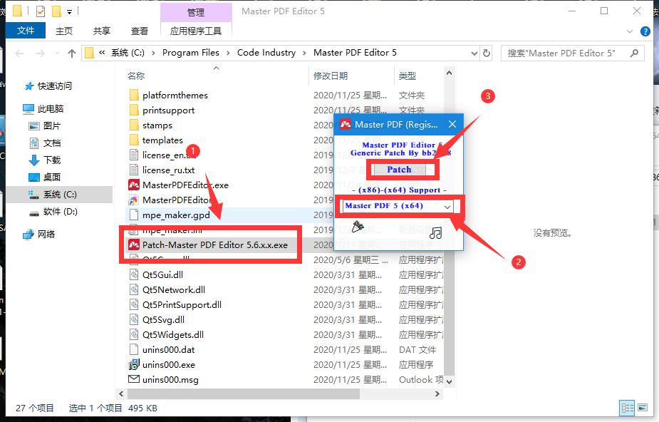Click Code Industry in address path
This screenshot has height=422, width=659.
pos(266,53)
